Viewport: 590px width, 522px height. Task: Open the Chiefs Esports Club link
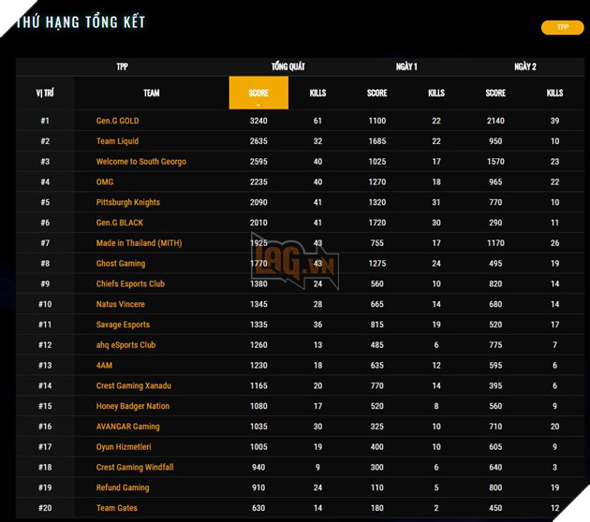[130, 283]
